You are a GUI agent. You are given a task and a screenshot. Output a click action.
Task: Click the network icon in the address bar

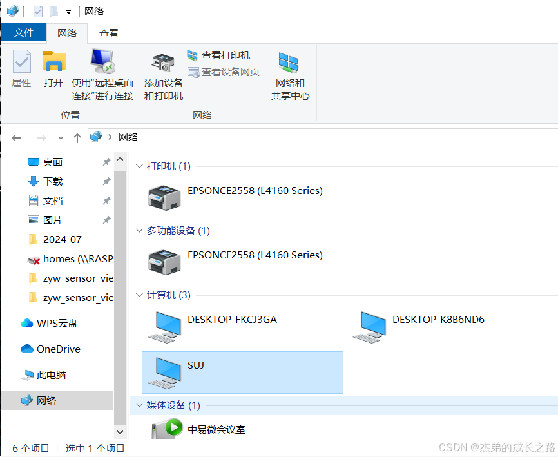[96, 137]
